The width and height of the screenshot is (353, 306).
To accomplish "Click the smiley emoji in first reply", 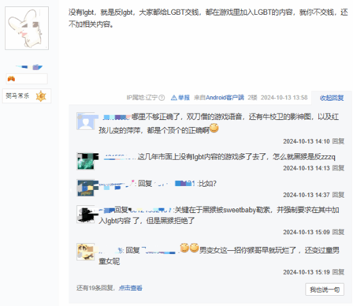I will 214,128.
